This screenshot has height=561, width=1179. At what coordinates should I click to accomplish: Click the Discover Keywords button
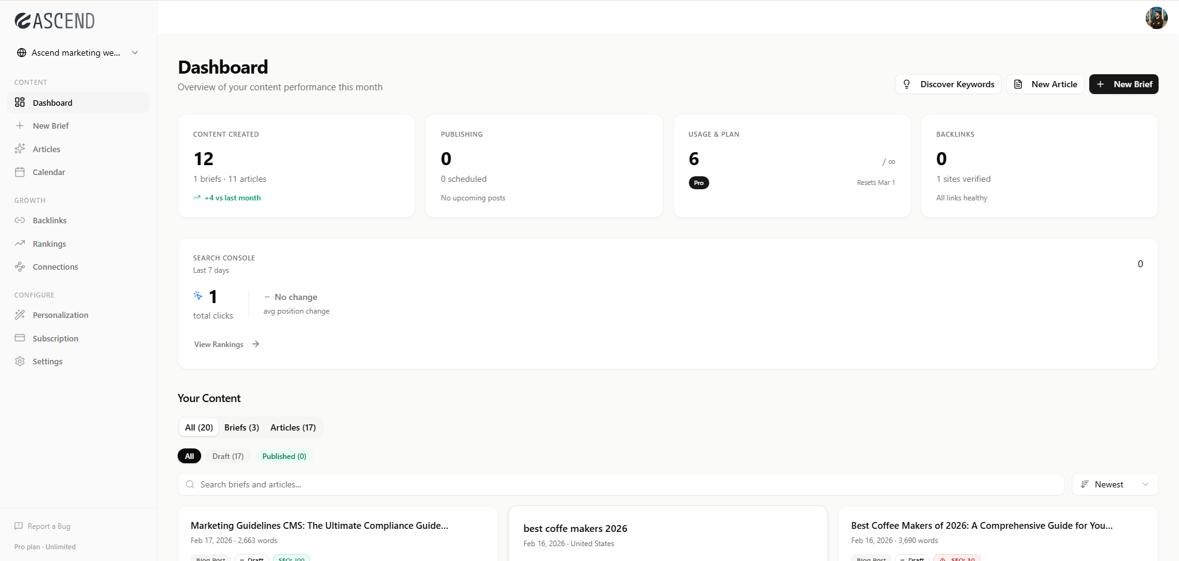pos(948,84)
